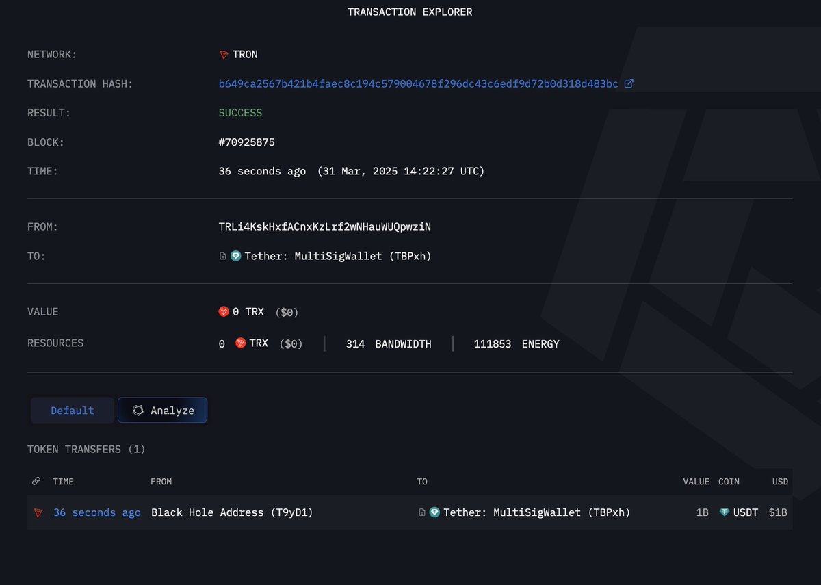Open the external link icon beside the hash

point(629,83)
